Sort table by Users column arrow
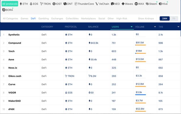 132,27
